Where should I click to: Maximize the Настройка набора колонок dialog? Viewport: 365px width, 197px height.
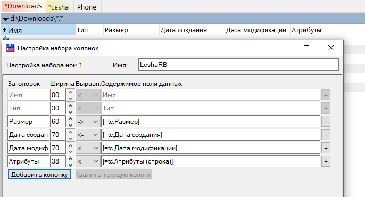pos(306,48)
